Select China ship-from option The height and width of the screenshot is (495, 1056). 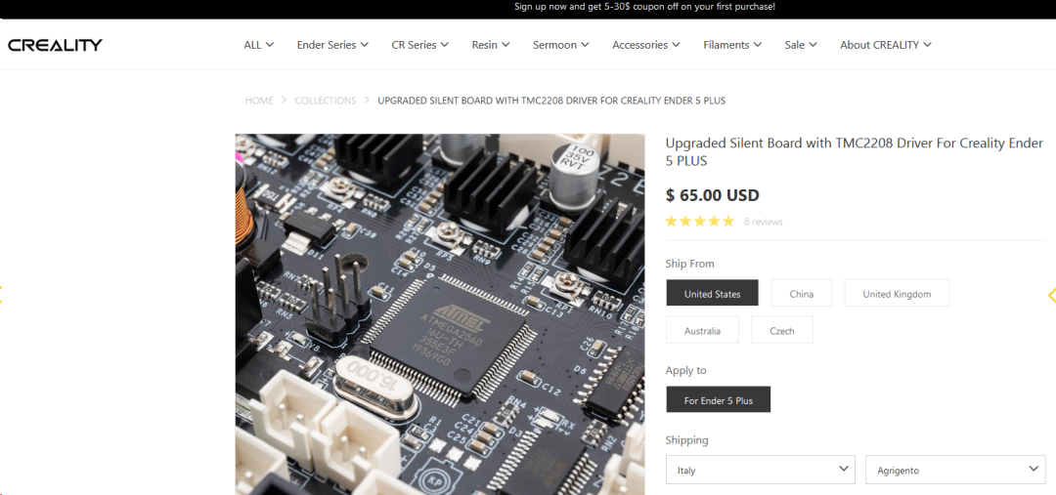(802, 293)
